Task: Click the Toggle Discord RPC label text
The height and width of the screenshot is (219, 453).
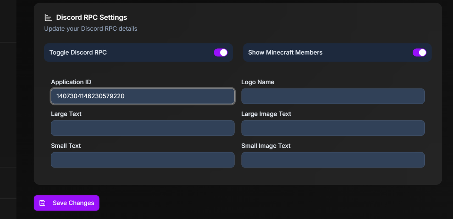Action: point(78,53)
